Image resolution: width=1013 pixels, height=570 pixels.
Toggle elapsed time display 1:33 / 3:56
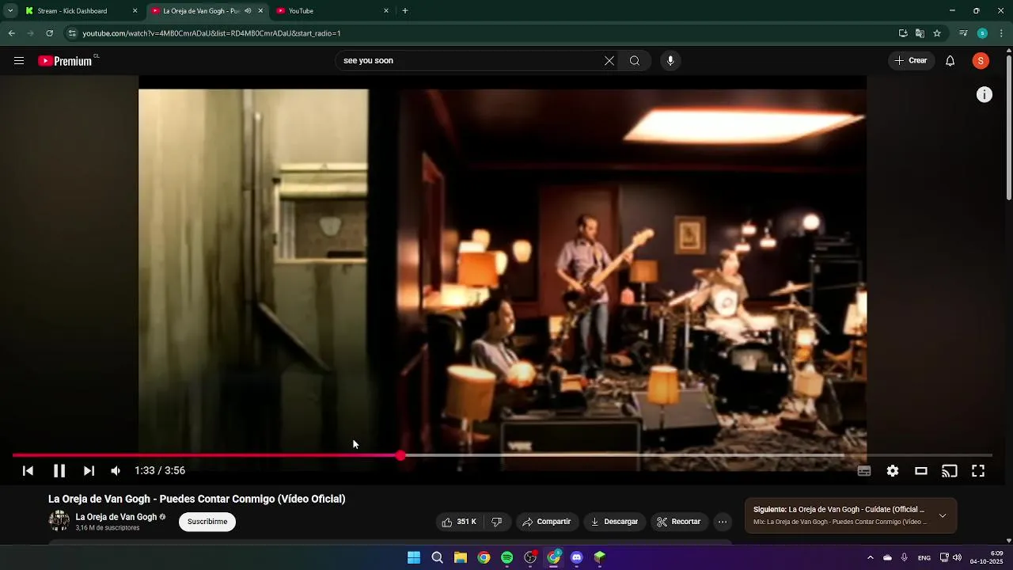160,471
